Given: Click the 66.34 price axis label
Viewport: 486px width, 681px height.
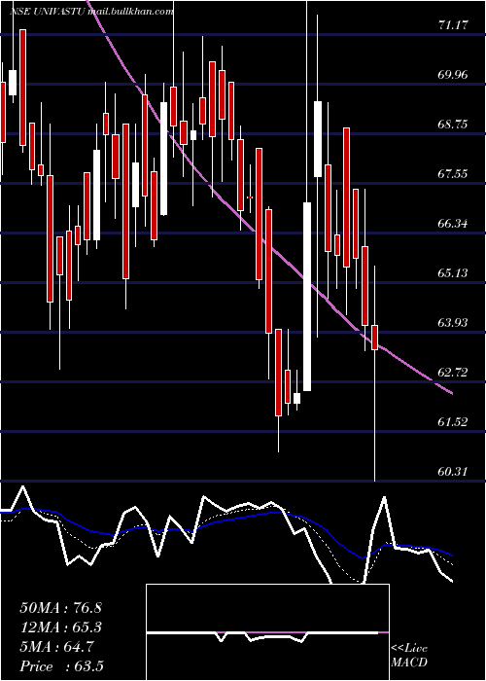Looking at the screenshot, I should pos(453,224).
